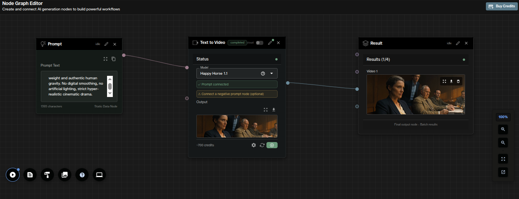519x199 pixels.
Task: Click the prompt text scrollbar down arrow
Action: pos(110,94)
